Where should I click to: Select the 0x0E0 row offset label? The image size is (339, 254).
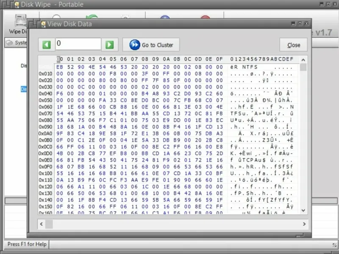point(45,160)
